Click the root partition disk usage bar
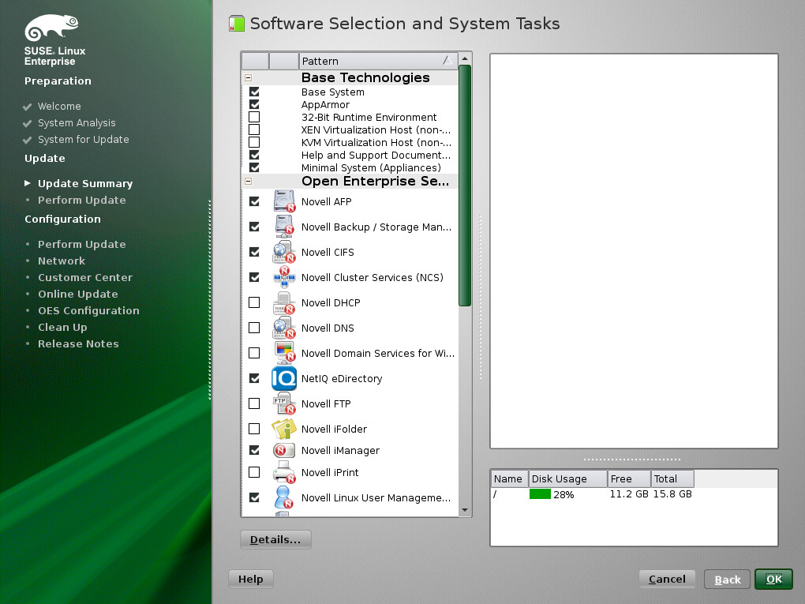The height and width of the screenshot is (604, 805). click(540, 494)
